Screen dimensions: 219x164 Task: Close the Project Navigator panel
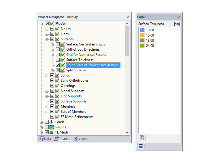click(128, 17)
